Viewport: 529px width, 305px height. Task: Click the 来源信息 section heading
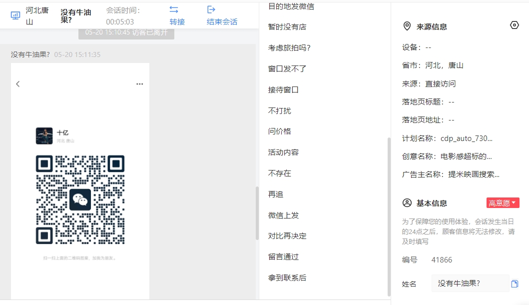tap(432, 26)
